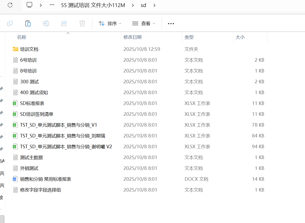Select the 400 测试须知 text file
The image size is (305, 223).
tap(34, 92)
